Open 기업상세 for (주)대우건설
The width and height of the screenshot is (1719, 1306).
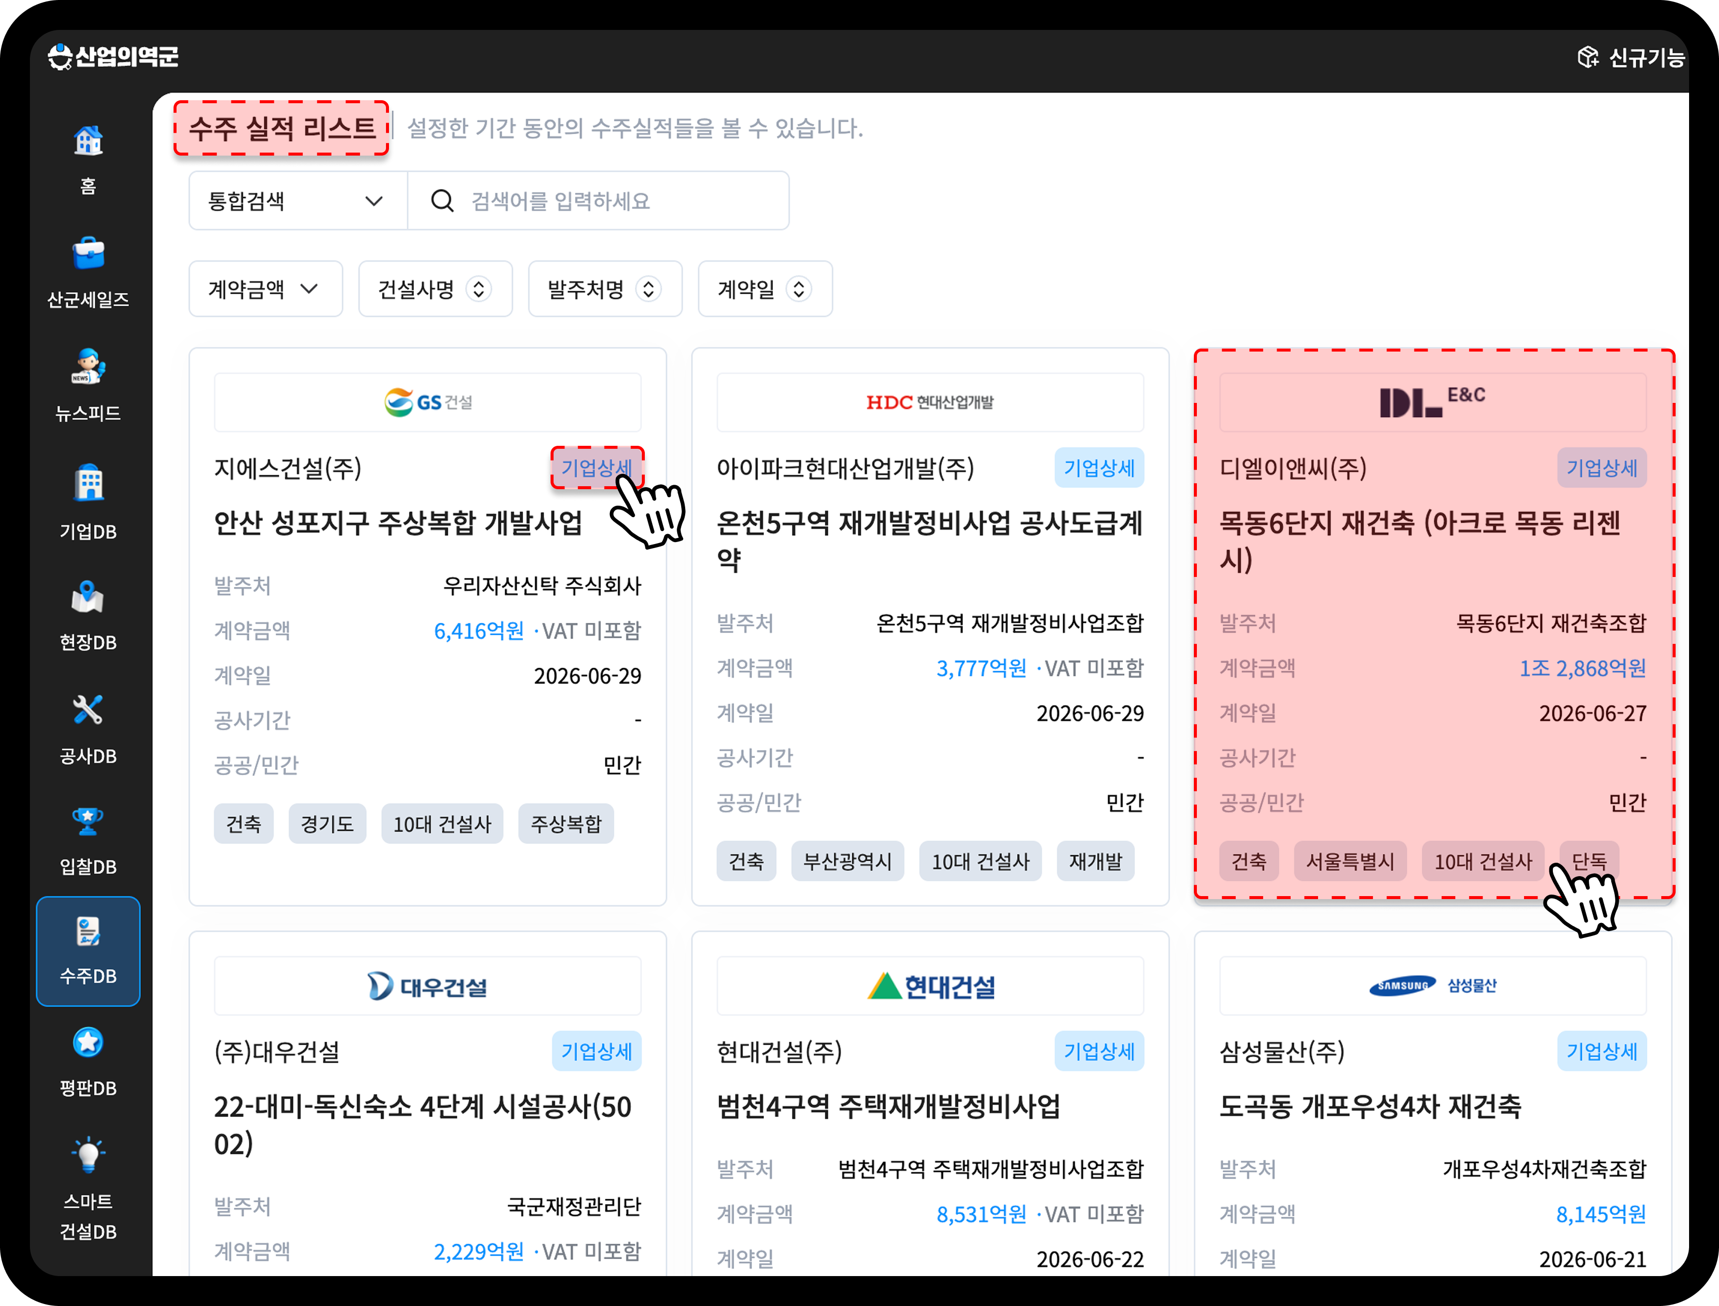click(597, 1051)
